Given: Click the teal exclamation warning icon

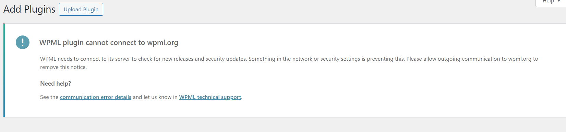Looking at the screenshot, I should click(x=23, y=42).
